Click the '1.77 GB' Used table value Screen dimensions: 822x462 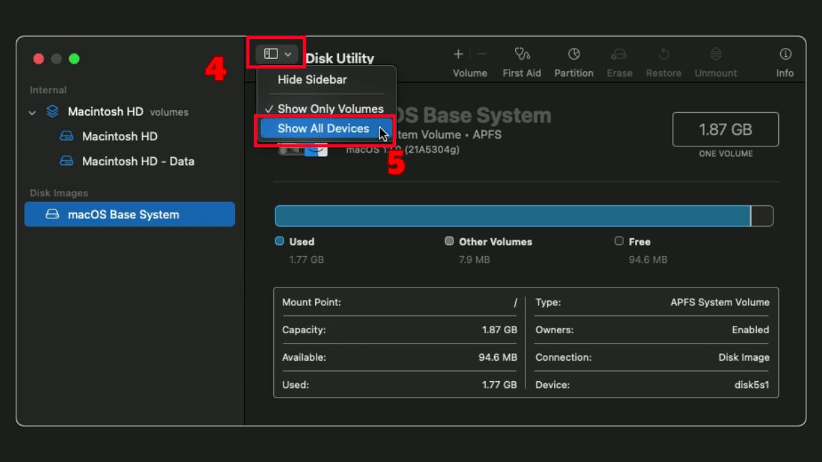[x=499, y=385]
